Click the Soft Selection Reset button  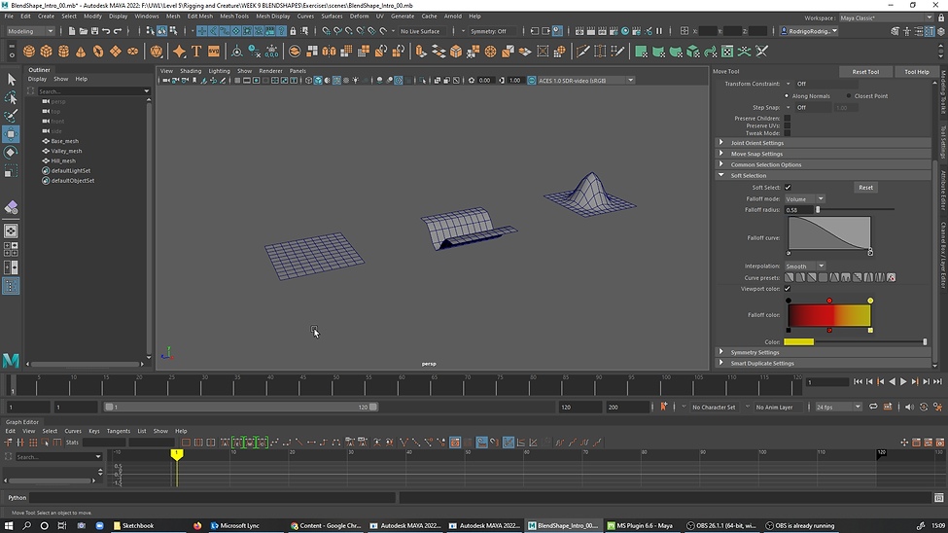tap(865, 188)
